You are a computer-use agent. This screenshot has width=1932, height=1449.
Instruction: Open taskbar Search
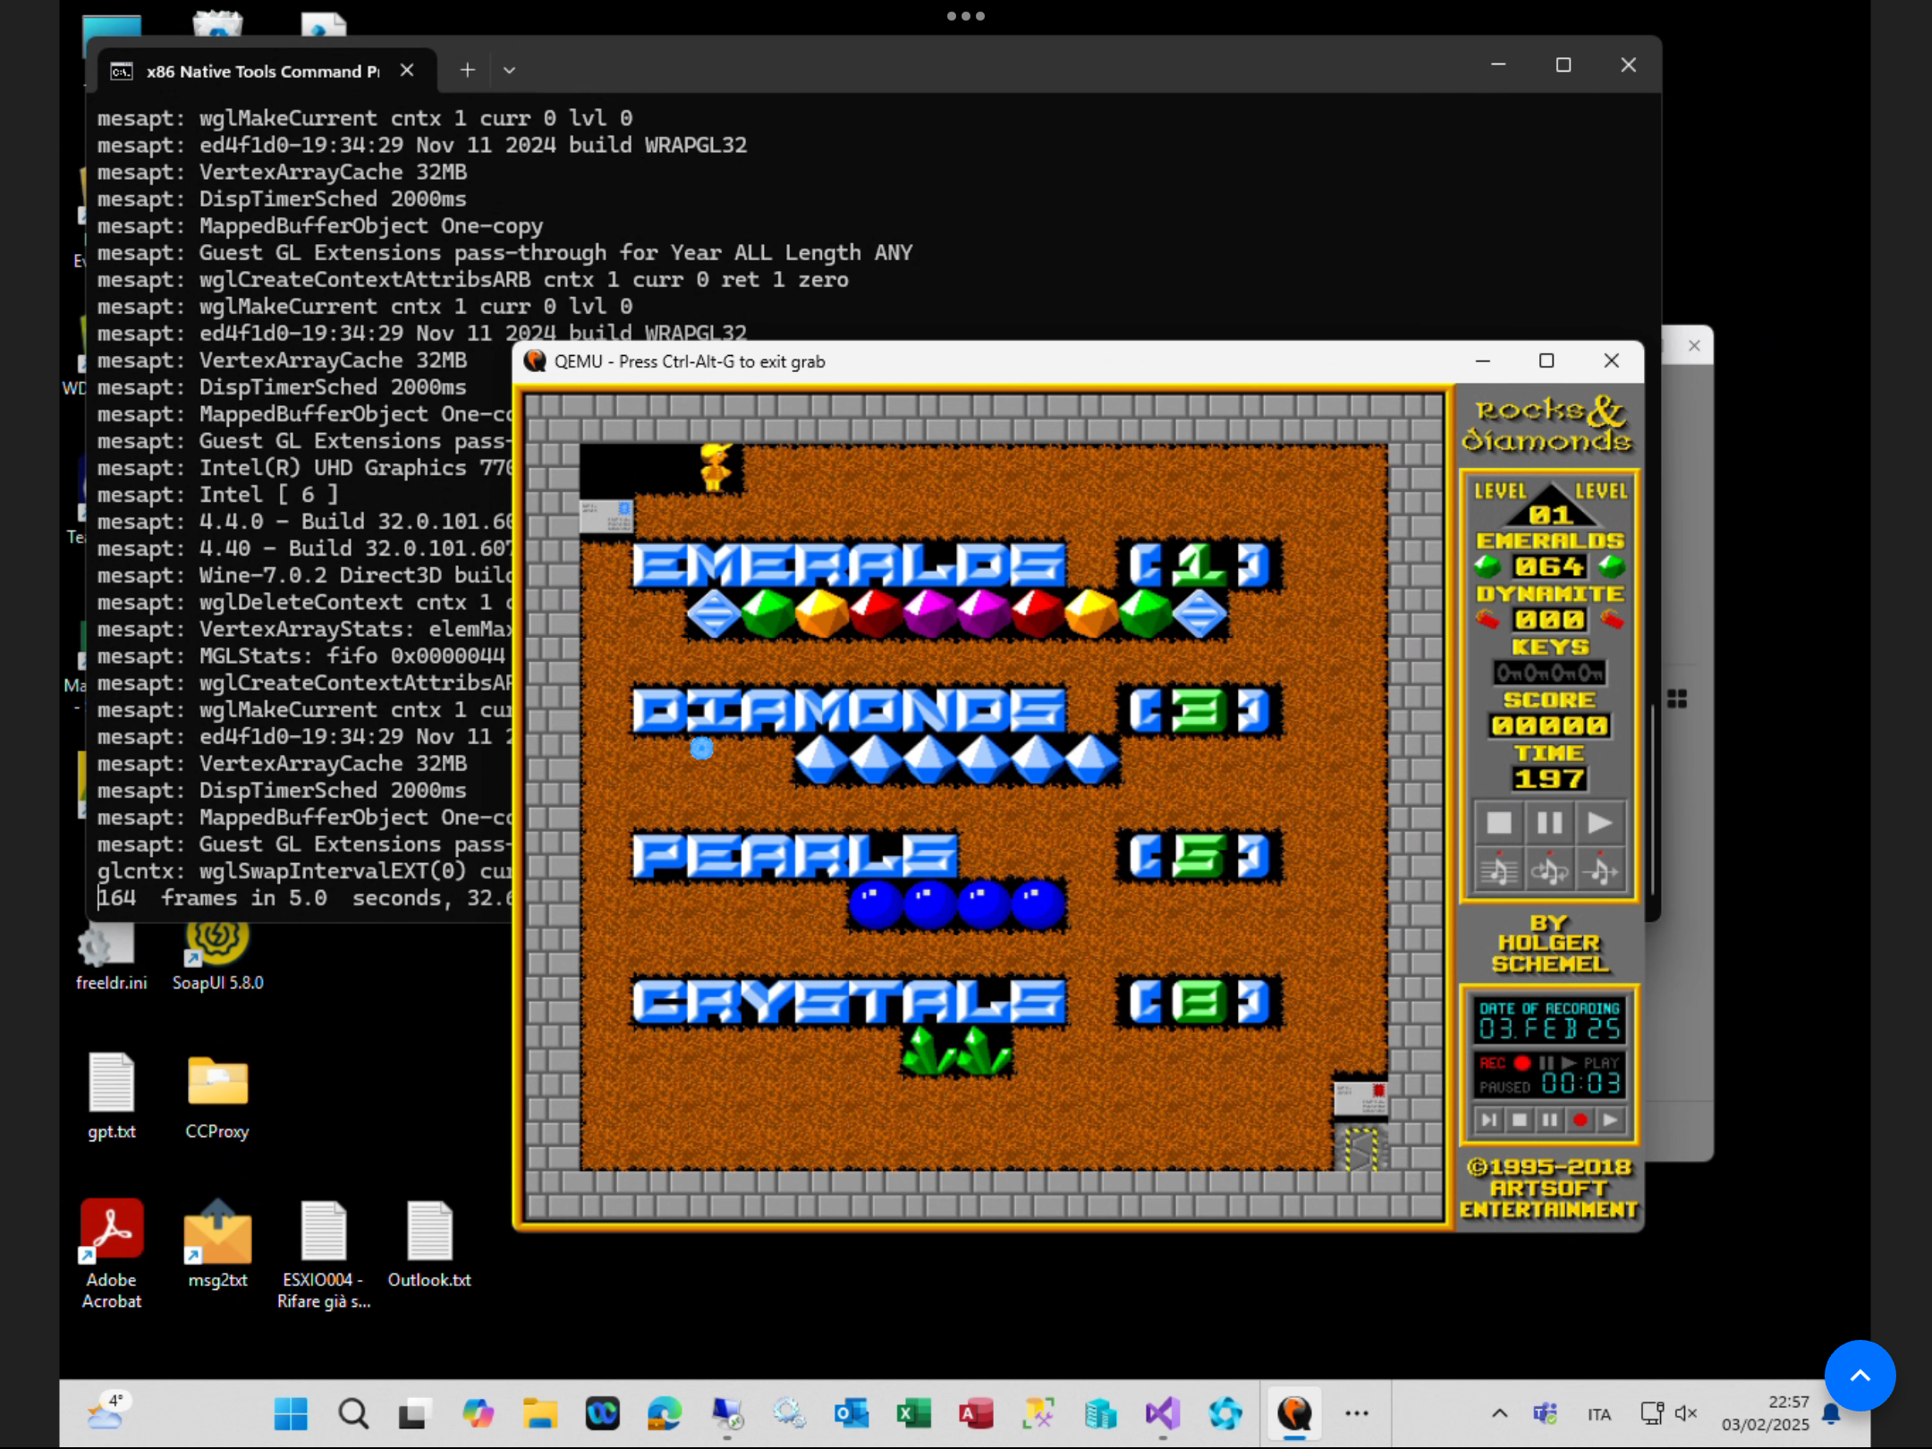click(x=353, y=1414)
